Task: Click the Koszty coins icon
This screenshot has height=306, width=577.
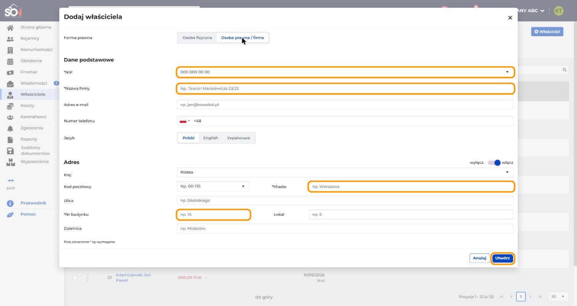Action: (10, 106)
